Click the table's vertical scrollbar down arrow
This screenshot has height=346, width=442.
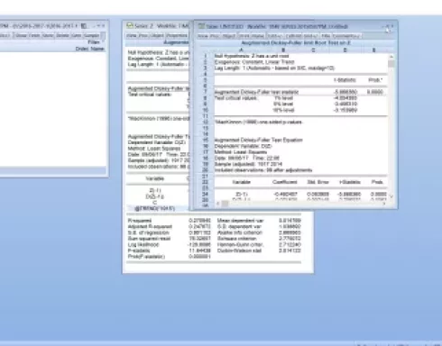391,196
